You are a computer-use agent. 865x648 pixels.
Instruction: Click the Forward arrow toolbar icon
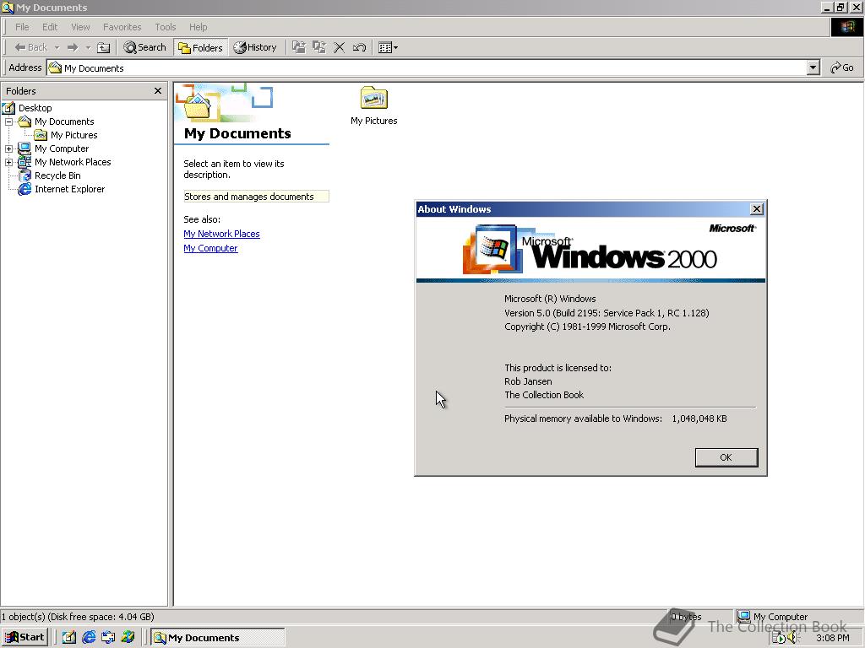tap(73, 47)
